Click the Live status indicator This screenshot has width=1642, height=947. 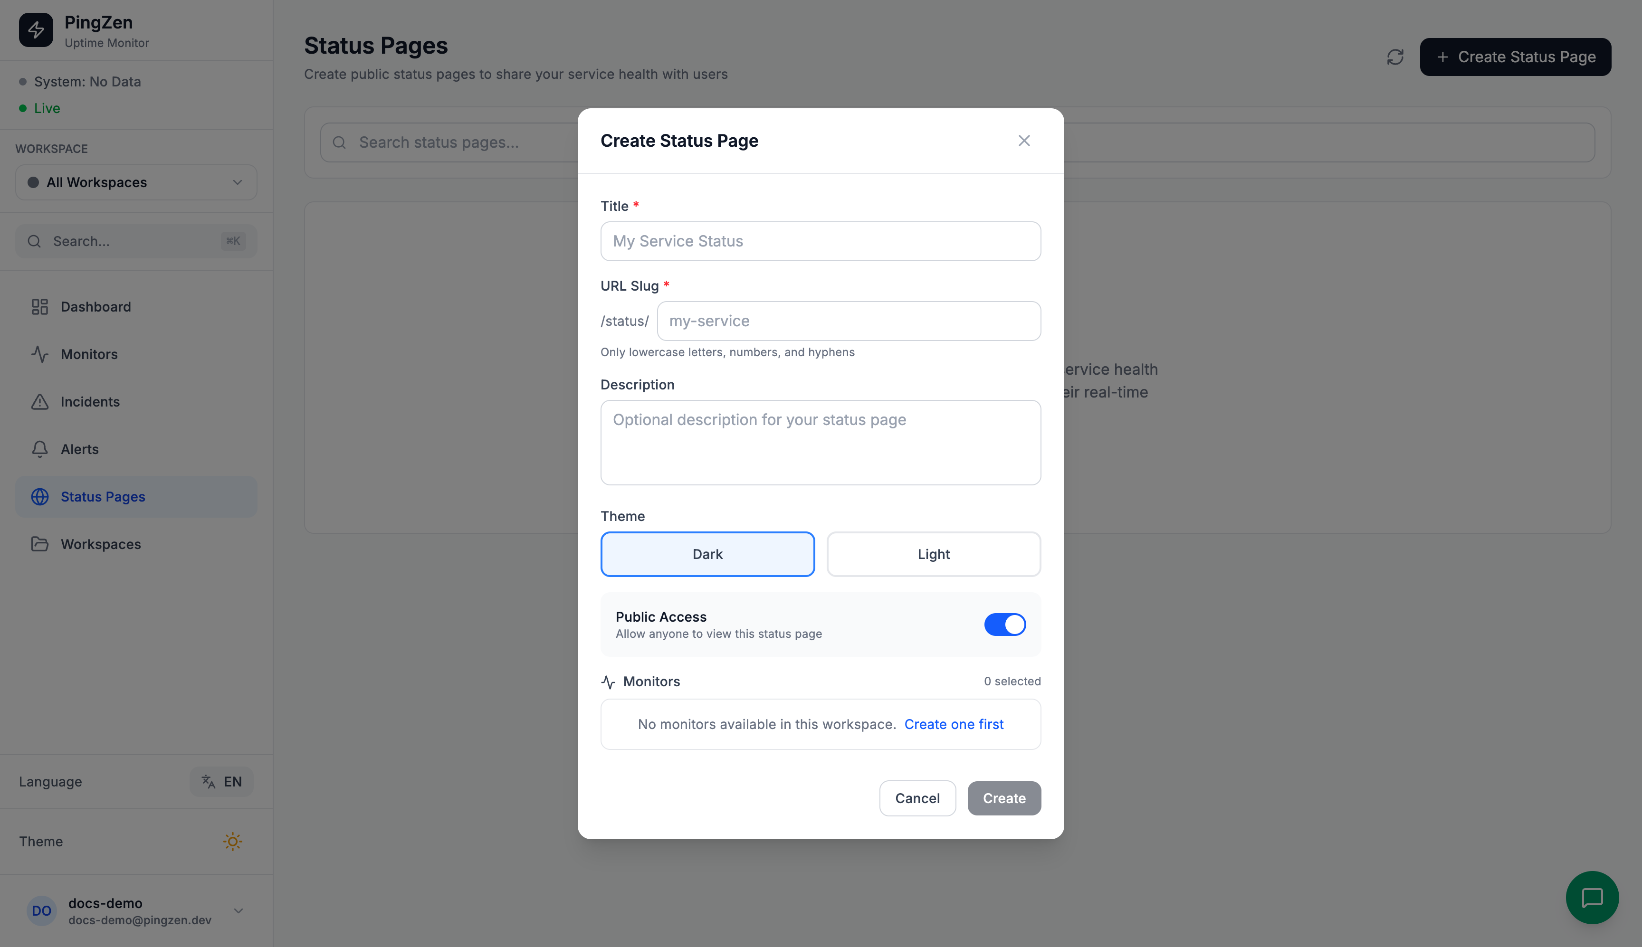click(40, 109)
